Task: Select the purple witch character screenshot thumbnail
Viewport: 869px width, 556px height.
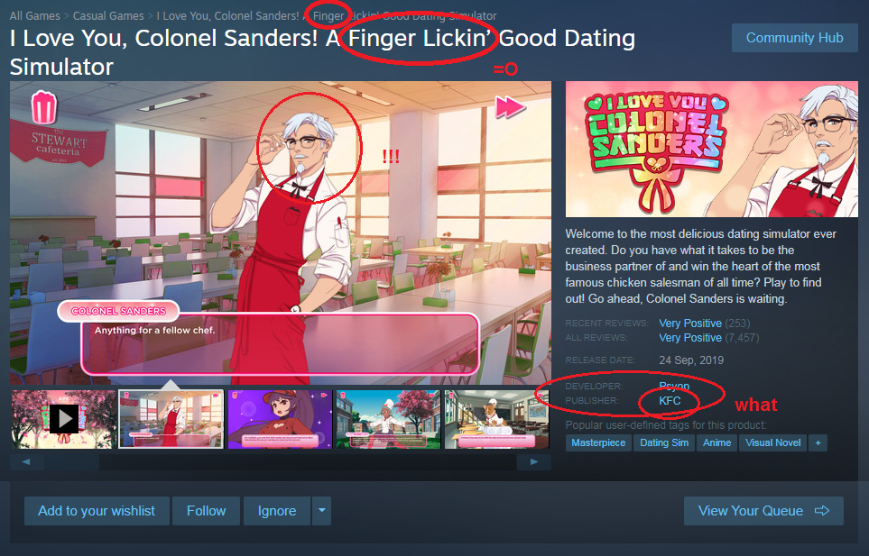Action: point(280,419)
